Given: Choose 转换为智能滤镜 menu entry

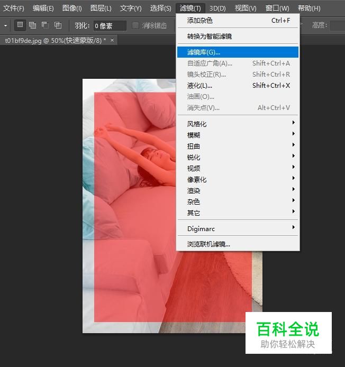Looking at the screenshot, I should (x=238, y=36).
